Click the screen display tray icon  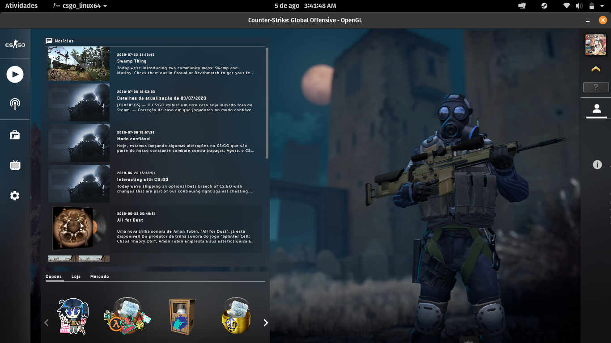click(x=522, y=6)
